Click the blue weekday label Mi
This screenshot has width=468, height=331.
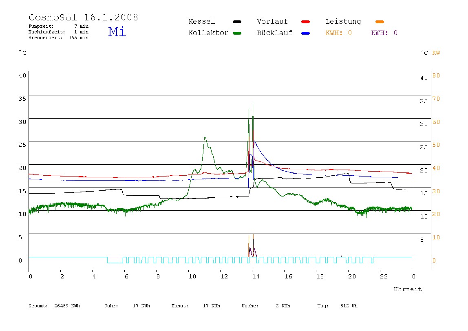point(117,31)
